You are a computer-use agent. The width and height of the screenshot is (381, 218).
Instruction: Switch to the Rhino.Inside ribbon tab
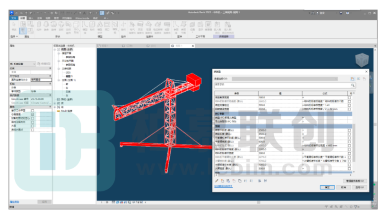[82, 18]
